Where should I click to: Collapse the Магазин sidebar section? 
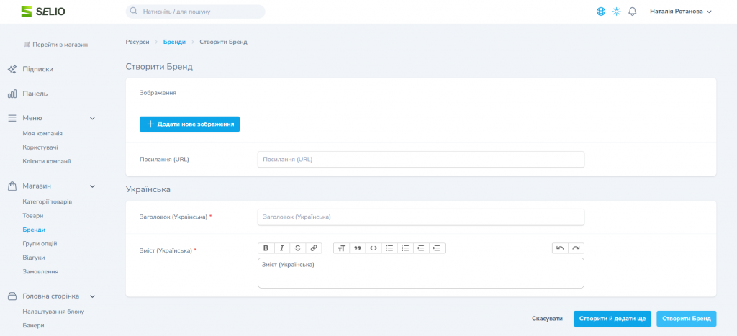click(92, 186)
